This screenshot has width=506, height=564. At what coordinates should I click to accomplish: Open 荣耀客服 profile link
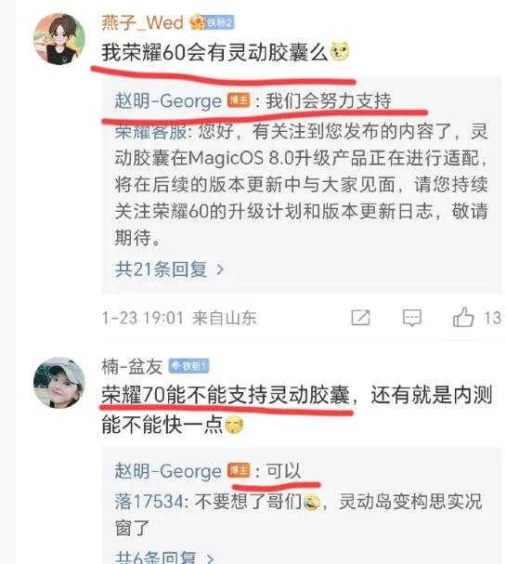click(150, 132)
